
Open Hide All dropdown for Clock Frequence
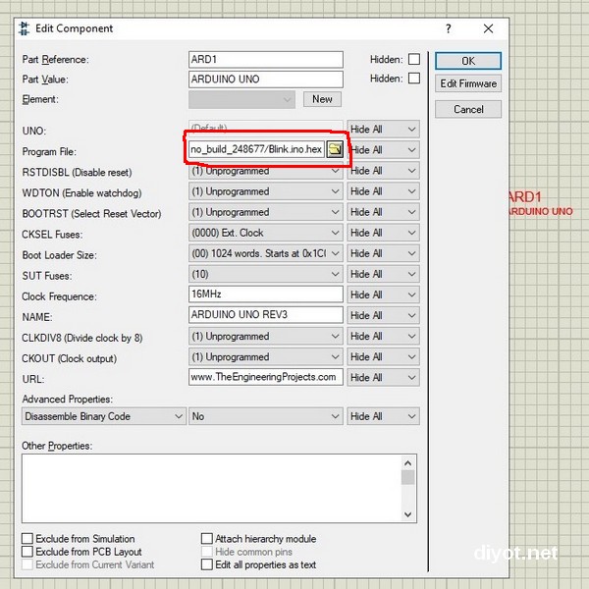(x=383, y=294)
